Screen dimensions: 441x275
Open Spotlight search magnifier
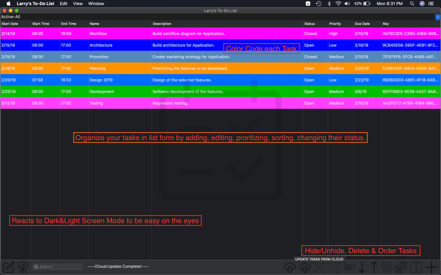[412, 4]
